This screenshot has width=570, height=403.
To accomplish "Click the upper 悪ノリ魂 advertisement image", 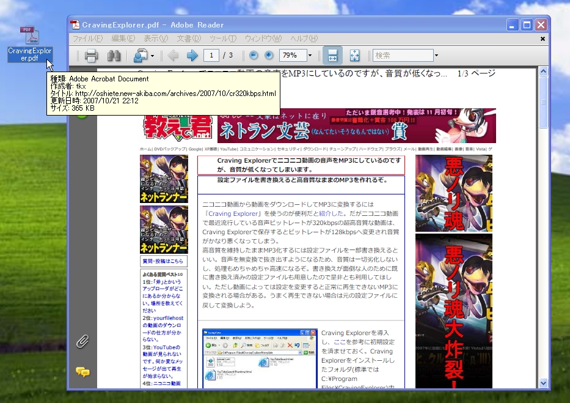I will pos(454,193).
